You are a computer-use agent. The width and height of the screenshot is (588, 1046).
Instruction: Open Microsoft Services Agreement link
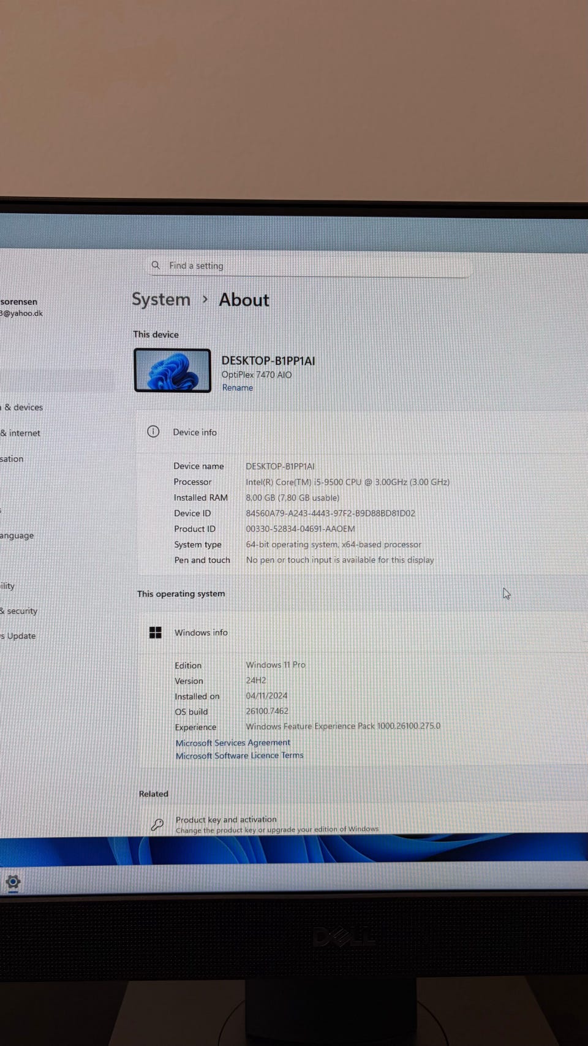click(x=233, y=742)
